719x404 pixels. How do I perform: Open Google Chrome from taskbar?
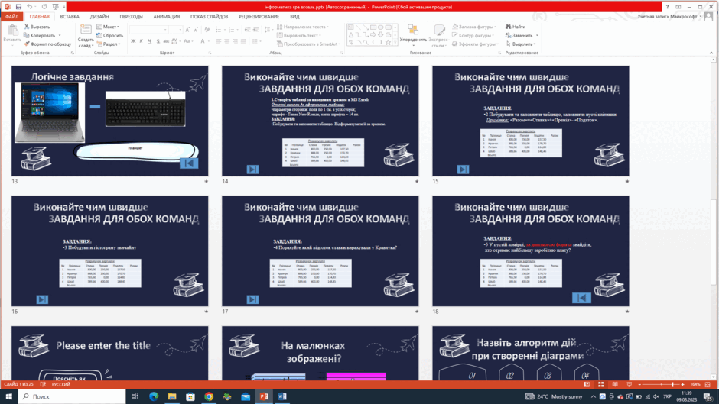[x=209, y=396]
